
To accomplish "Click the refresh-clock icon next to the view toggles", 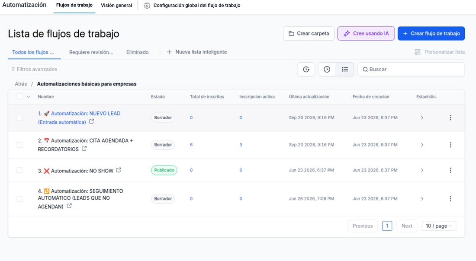I will [x=306, y=70].
